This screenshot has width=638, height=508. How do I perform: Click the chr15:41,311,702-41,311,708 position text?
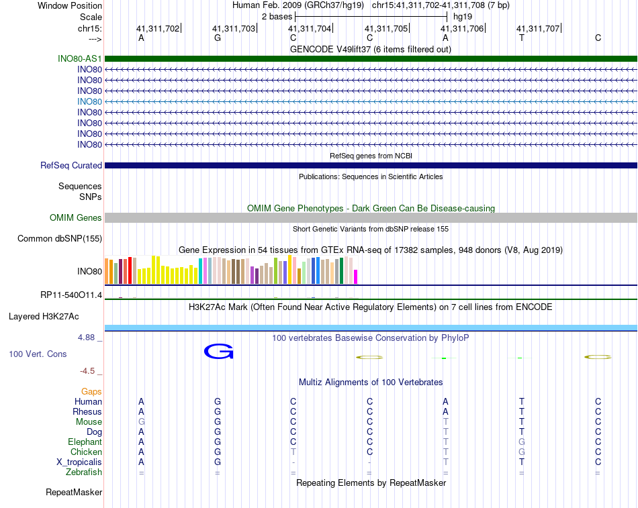pyautogui.click(x=441, y=5)
